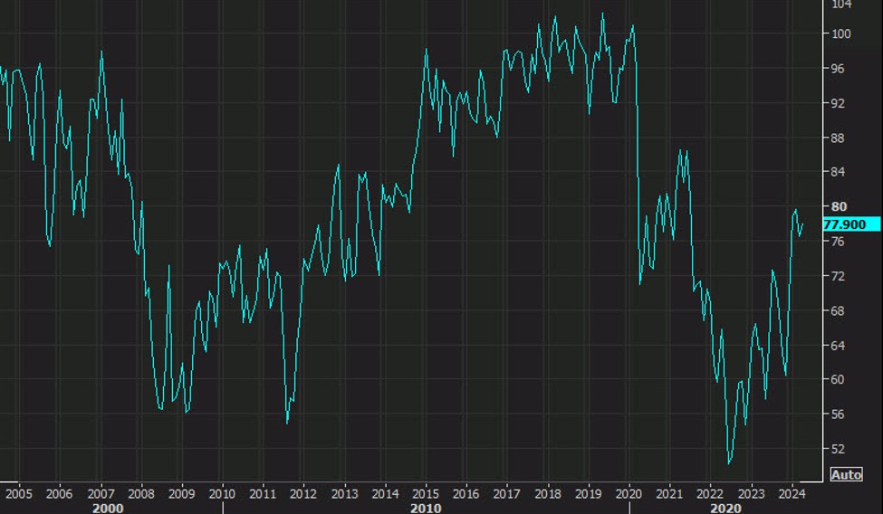Click the 68 price axis label
Viewport: 883px width, 514px height.
(838, 310)
